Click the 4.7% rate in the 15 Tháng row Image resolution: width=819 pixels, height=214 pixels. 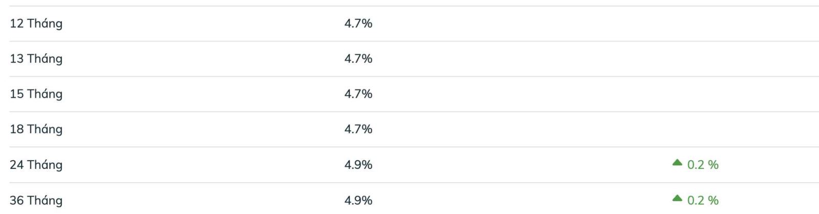(358, 94)
